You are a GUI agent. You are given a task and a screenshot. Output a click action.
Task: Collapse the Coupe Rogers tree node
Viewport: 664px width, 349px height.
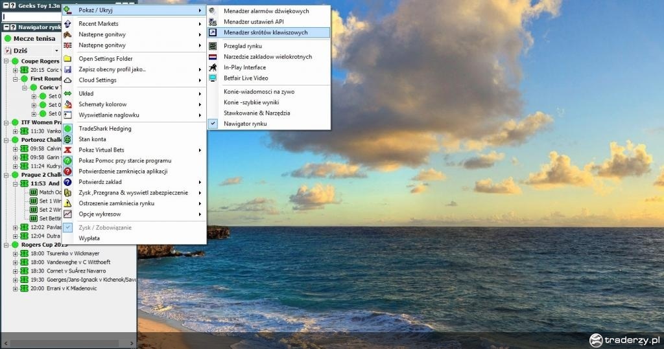[x=6, y=61]
